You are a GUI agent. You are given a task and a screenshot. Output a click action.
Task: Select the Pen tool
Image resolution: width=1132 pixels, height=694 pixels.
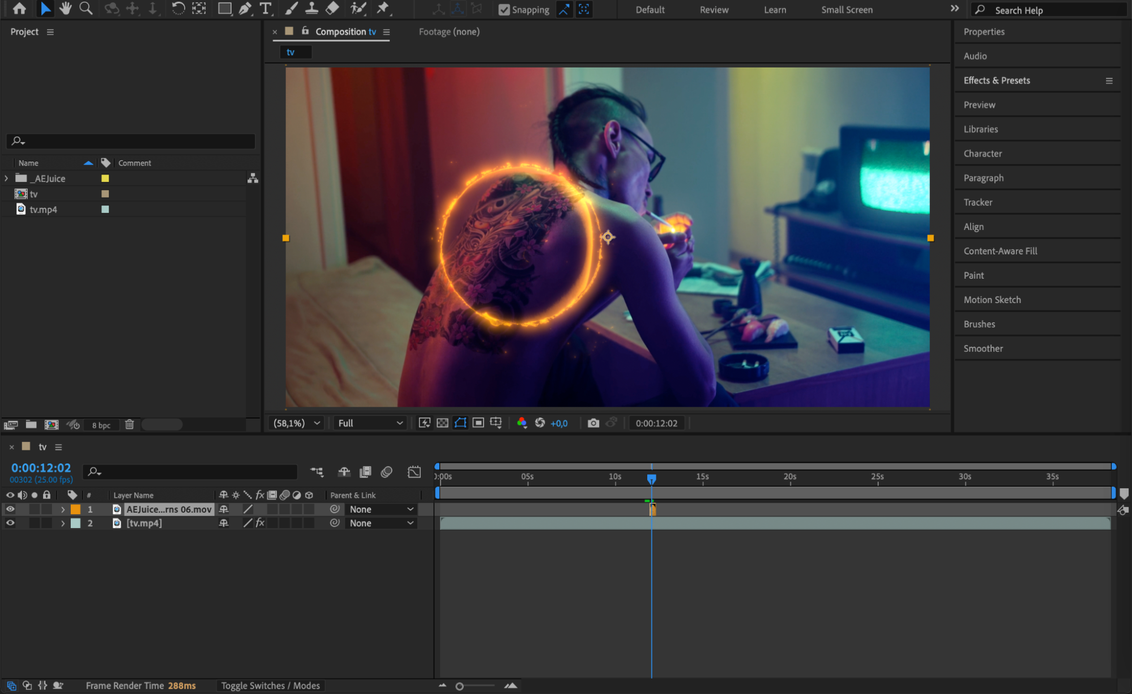point(245,8)
